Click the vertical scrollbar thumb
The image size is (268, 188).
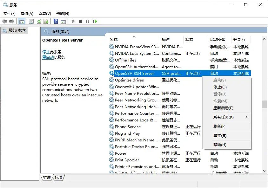coord(264,104)
